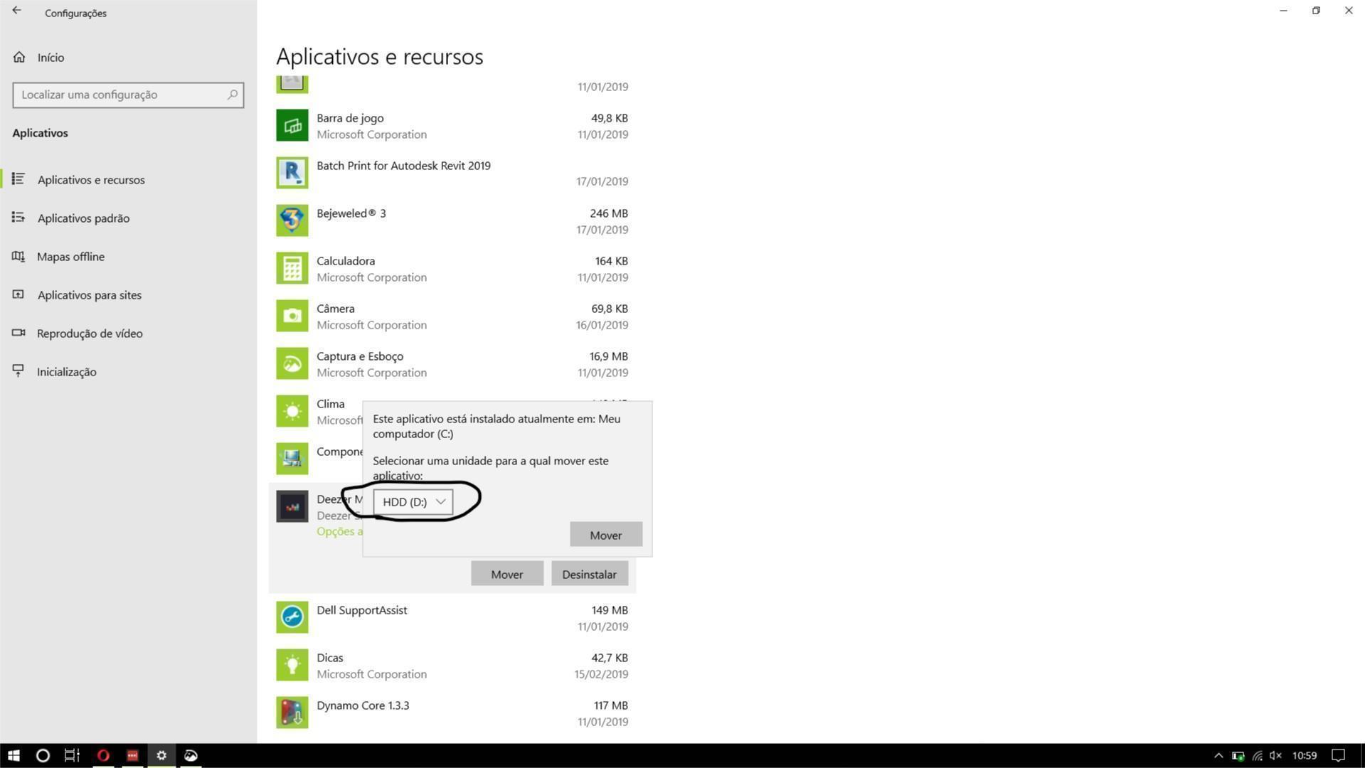Select the Bejeweled® 3 entry name
This screenshot has height=768, width=1365.
tap(351, 213)
